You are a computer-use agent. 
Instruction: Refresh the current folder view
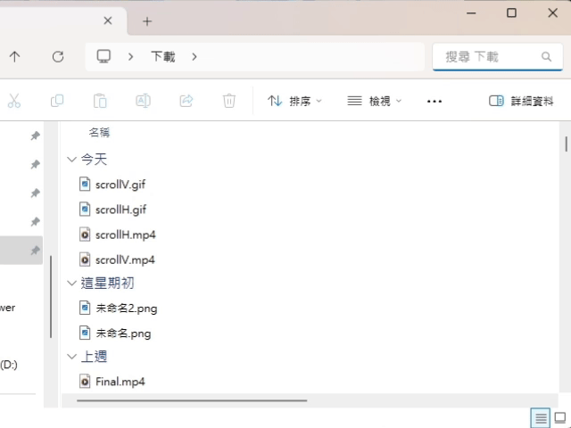(58, 56)
